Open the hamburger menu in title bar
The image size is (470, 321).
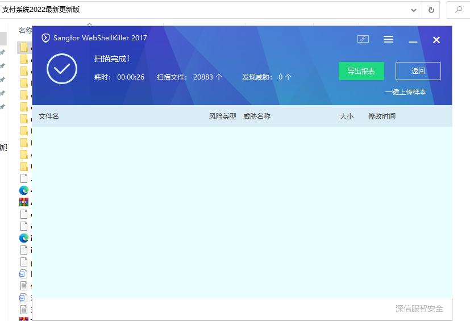[388, 39]
